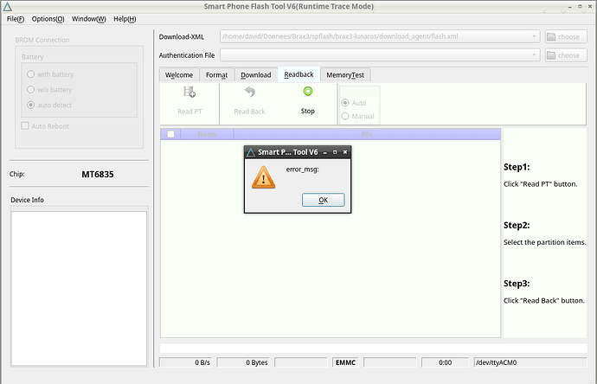Select the Readback tab

298,74
